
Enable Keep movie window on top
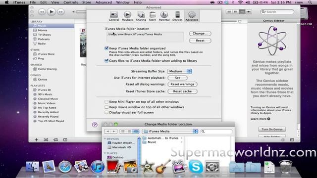[106, 107]
